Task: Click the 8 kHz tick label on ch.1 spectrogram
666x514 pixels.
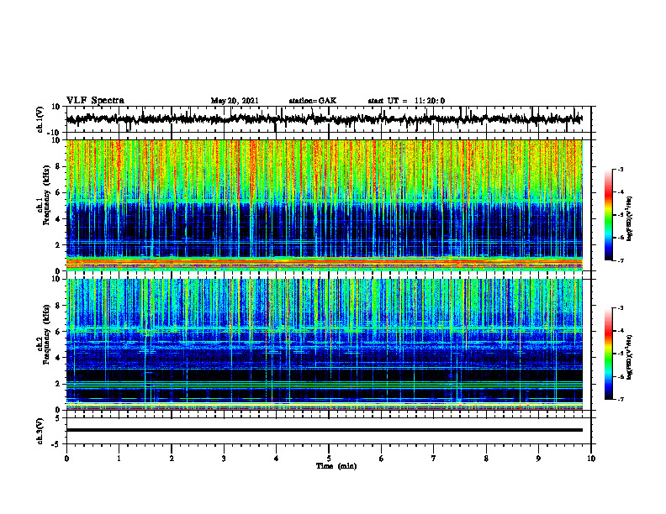Action: coord(60,166)
